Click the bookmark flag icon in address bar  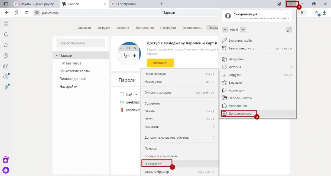click(x=302, y=12)
